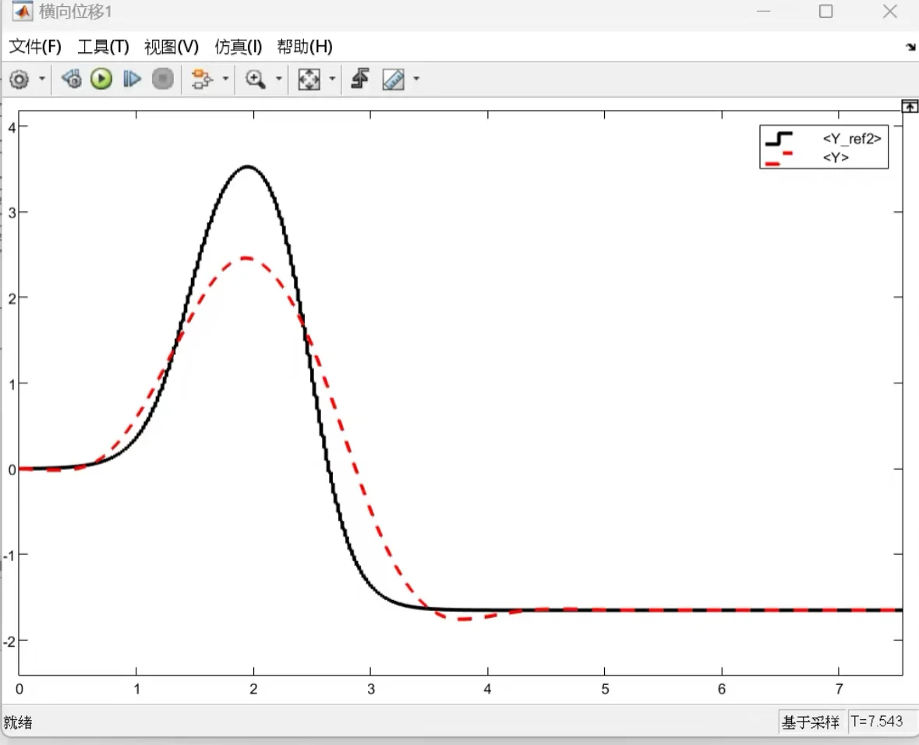Open the 视图(V) menu
This screenshot has width=919, height=745.
[x=171, y=46]
